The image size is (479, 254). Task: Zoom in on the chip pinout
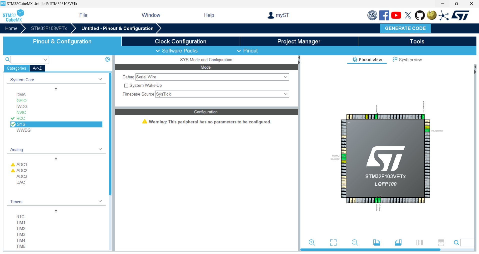click(x=312, y=242)
